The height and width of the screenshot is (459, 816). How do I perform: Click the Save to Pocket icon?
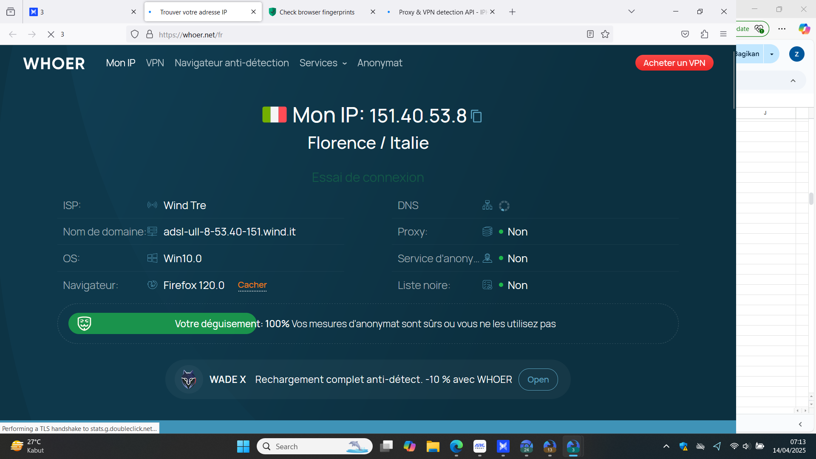[x=685, y=34]
